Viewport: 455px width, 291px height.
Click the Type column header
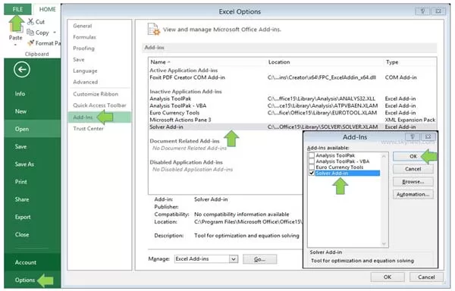409,62
